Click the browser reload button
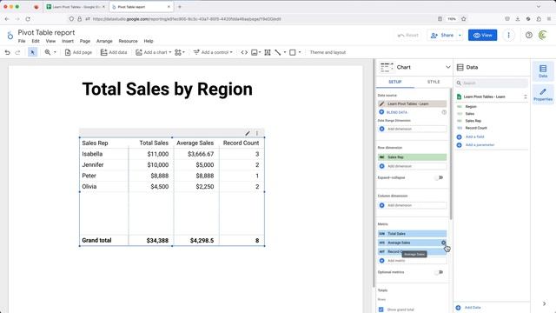Image resolution: width=556 pixels, height=313 pixels. coord(28,19)
